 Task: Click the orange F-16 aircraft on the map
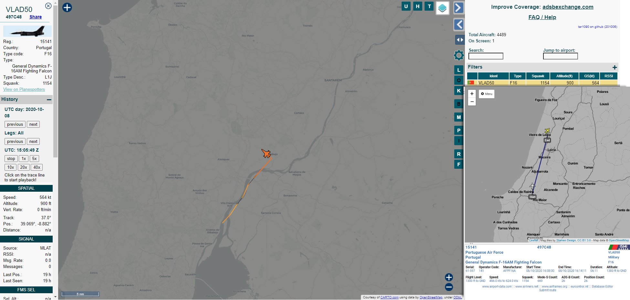266,153
